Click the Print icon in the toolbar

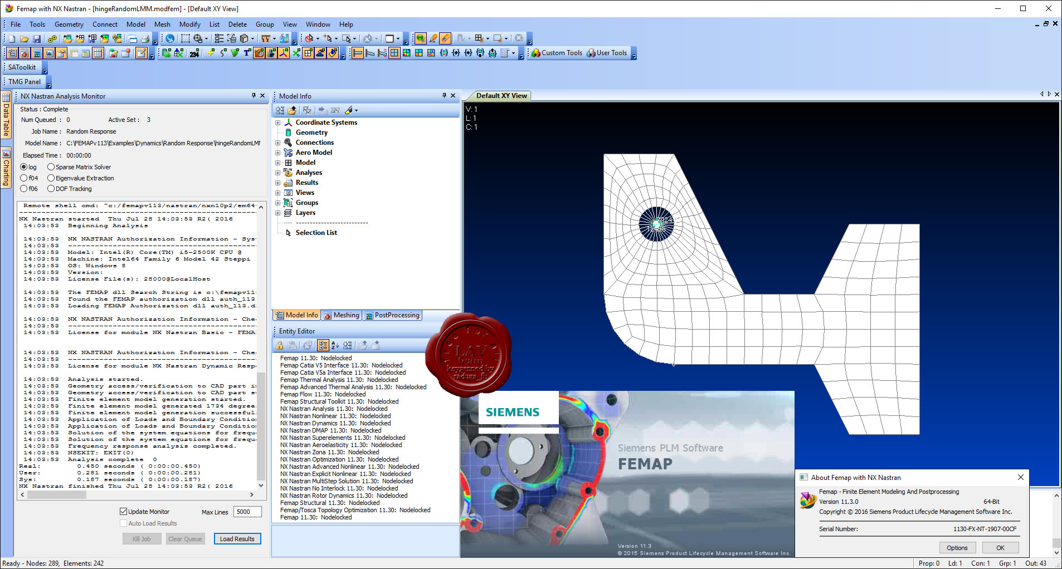(x=145, y=39)
